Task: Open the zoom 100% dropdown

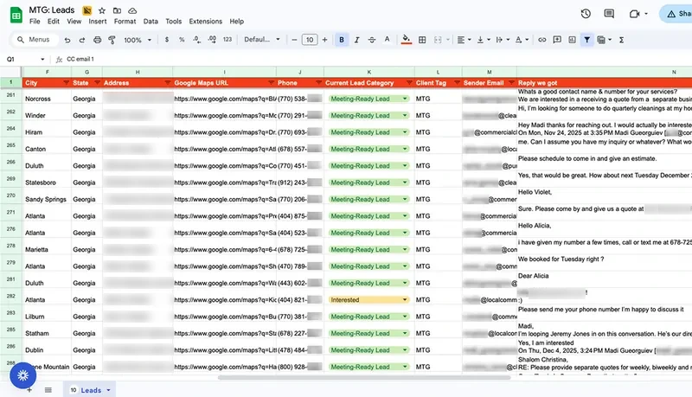Action: (138, 40)
